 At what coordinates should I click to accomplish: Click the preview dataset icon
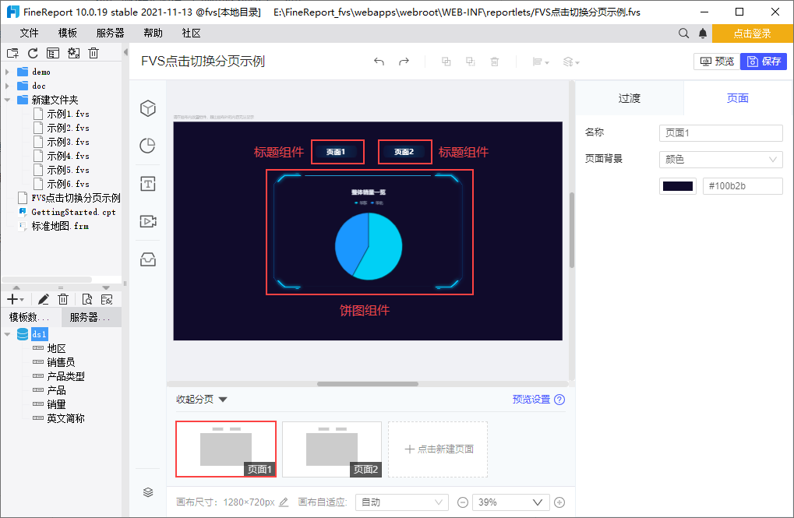(x=87, y=300)
